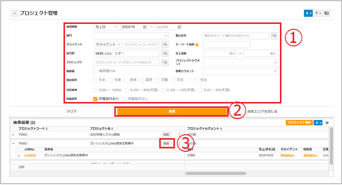
Task: Click the orange 検索 button
Action: (x=171, y=112)
